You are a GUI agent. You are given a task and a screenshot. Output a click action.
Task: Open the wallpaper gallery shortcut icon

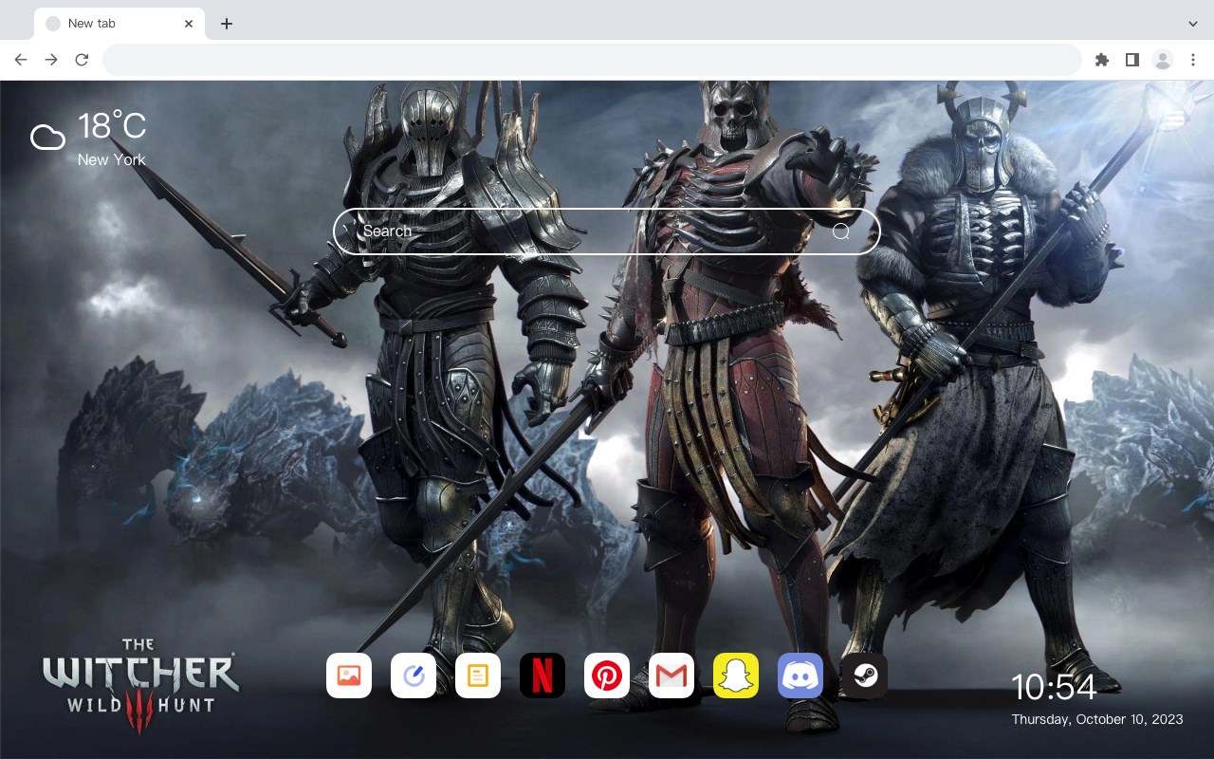point(349,676)
